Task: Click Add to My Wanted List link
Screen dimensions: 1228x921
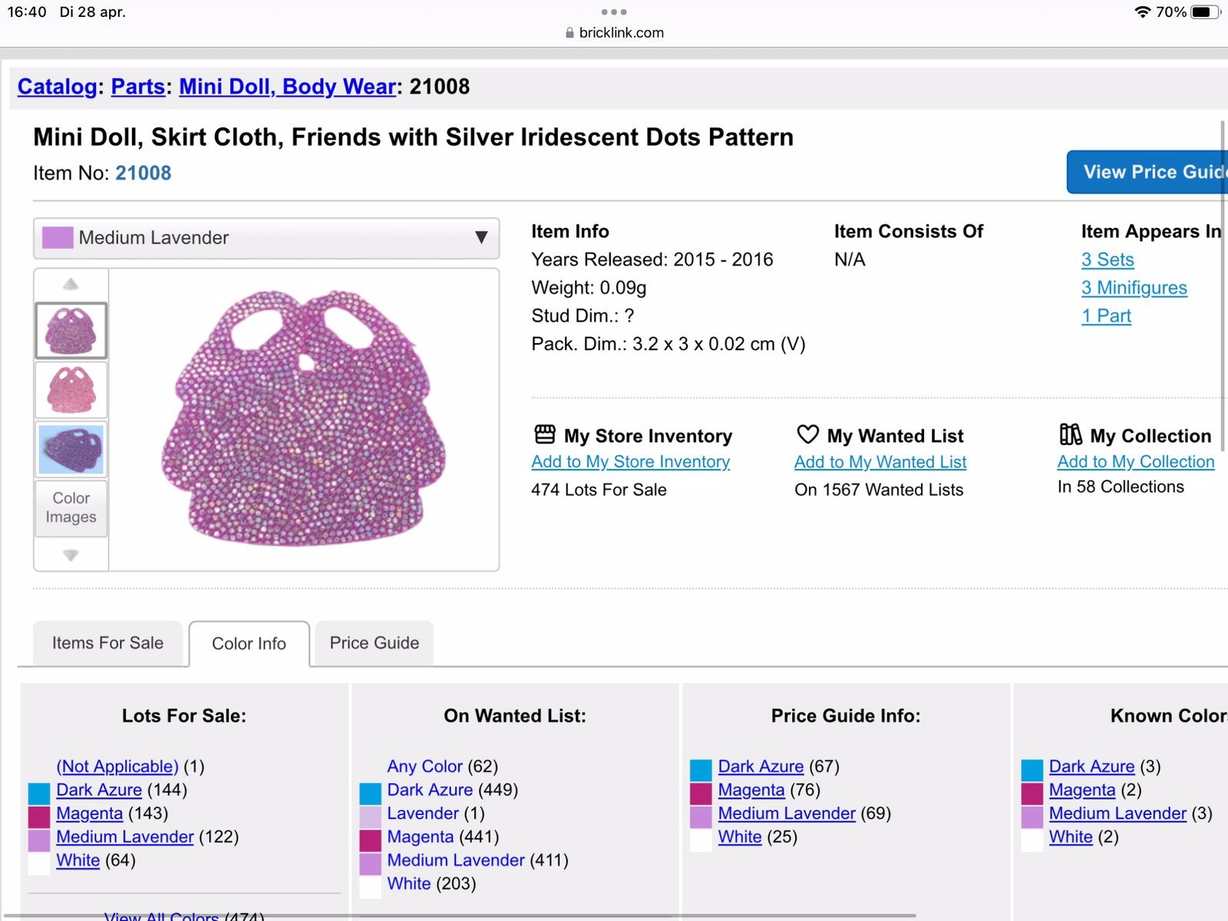Action: click(880, 462)
